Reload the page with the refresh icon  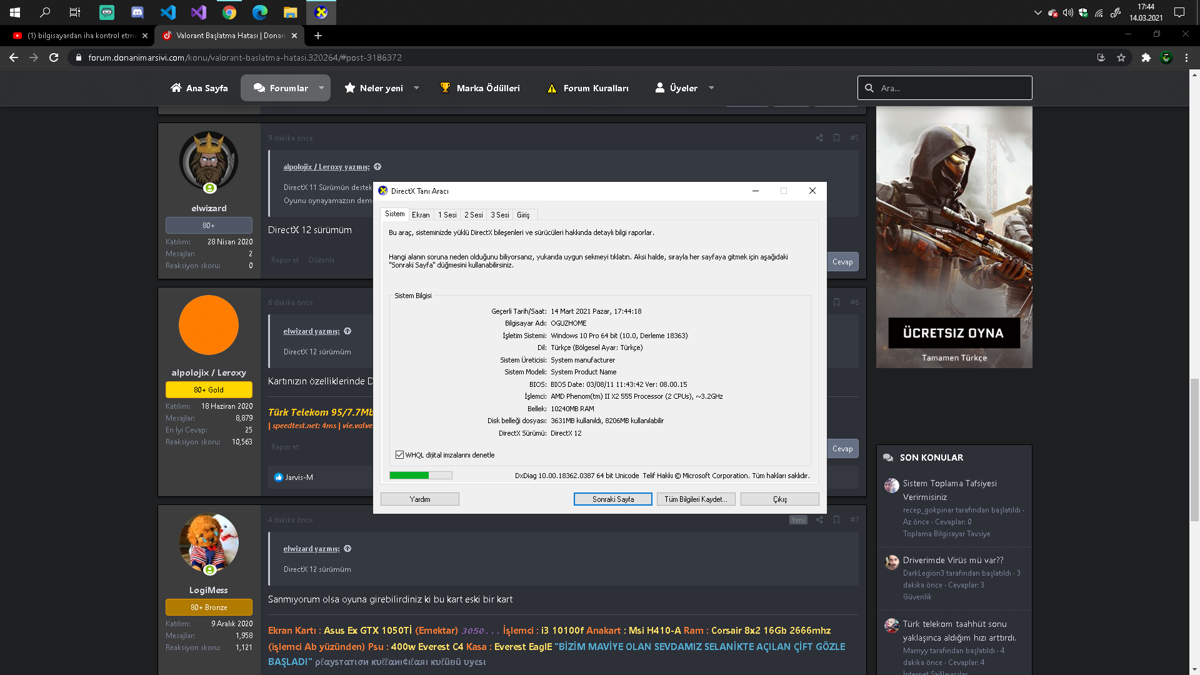[x=54, y=57]
